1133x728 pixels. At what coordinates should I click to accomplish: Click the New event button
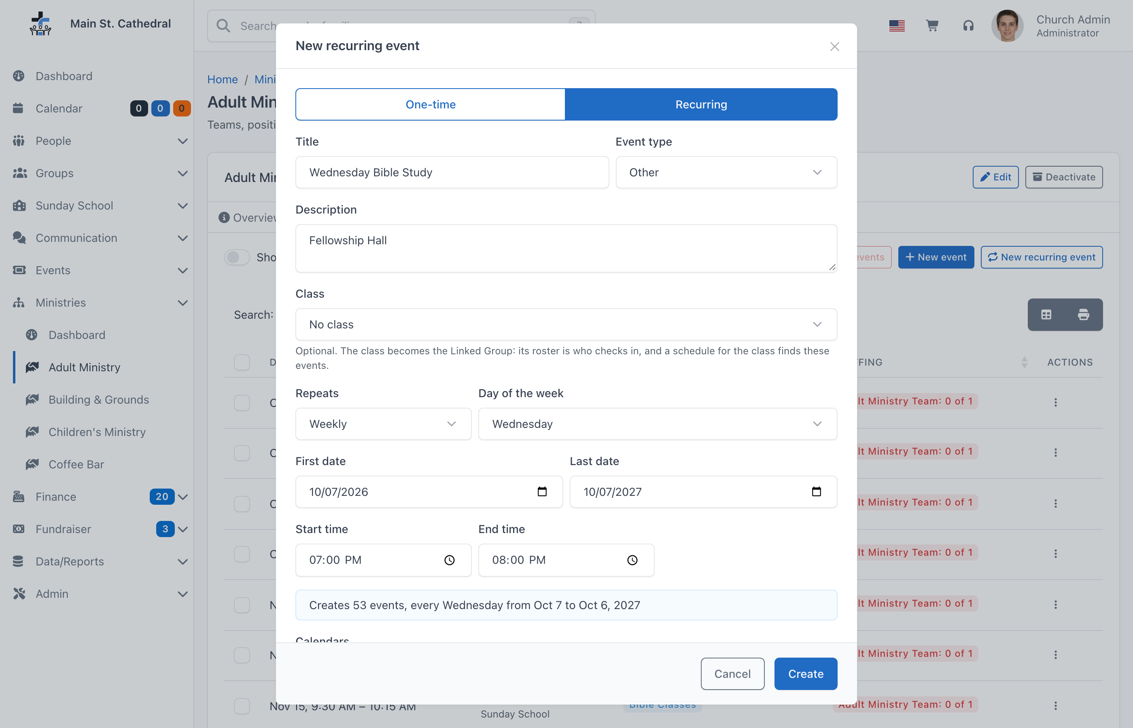[936, 257]
